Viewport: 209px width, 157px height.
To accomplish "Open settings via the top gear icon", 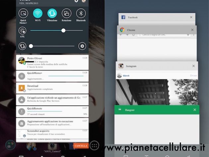I will [76, 1].
